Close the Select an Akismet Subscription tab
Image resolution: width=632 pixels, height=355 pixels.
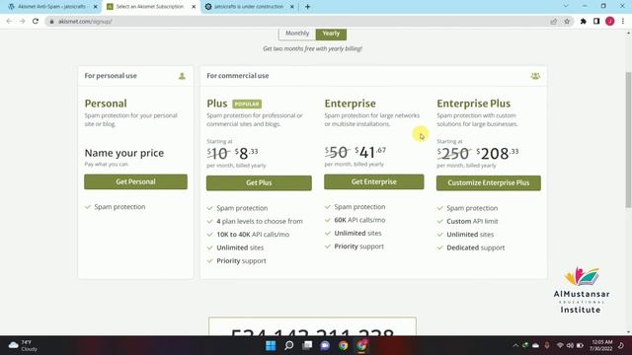194,7
